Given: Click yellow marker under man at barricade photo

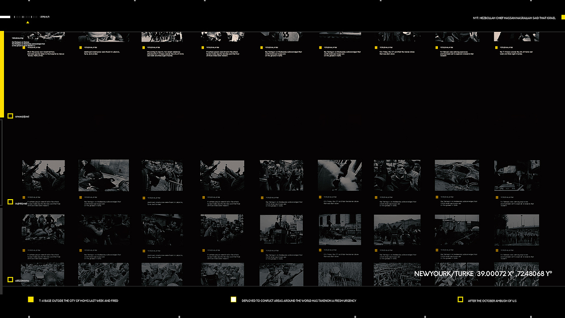Looking at the screenshot, I should (144, 197).
